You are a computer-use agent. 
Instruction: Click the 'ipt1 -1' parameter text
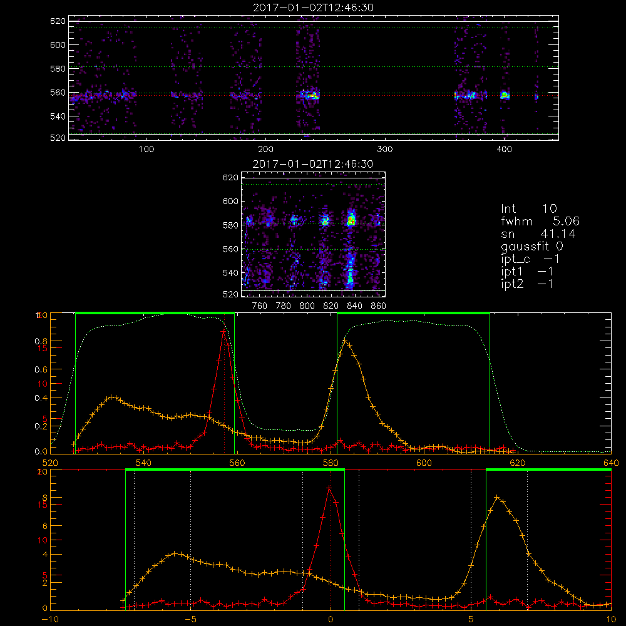tap(527, 272)
